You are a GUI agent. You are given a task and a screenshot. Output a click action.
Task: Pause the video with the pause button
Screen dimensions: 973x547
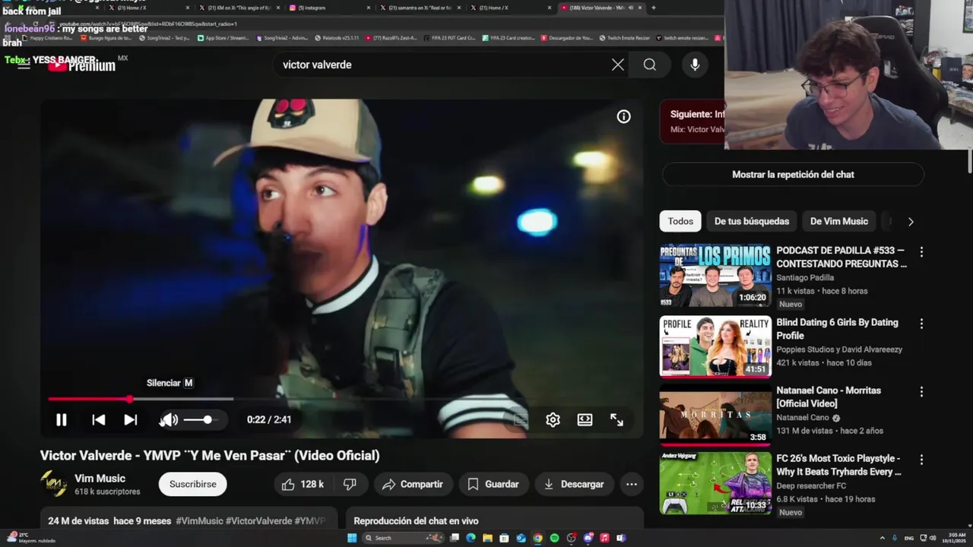coord(61,419)
